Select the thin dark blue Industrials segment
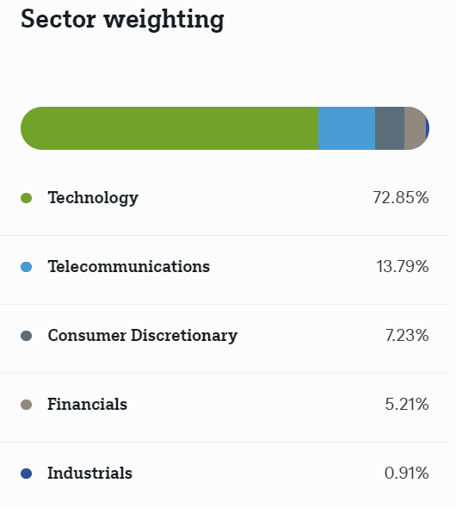456x508 pixels. click(x=428, y=128)
